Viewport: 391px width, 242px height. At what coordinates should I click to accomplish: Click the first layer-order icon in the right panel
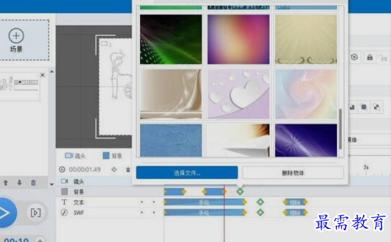click(352, 107)
